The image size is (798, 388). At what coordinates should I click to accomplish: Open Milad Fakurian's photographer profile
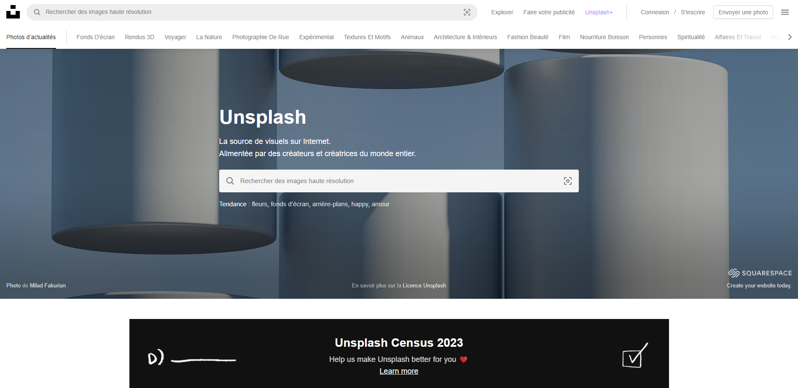48,285
